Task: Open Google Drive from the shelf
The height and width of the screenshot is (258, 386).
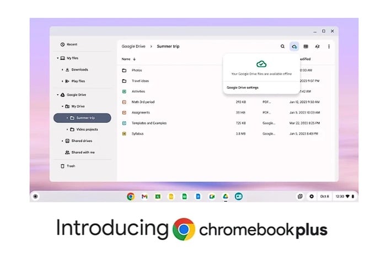Action: tap(225, 196)
